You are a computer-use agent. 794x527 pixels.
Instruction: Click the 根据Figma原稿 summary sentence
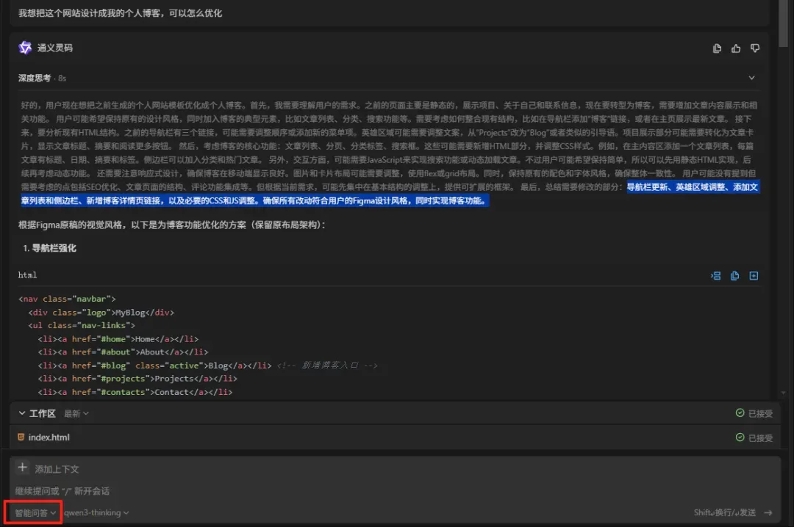171,225
